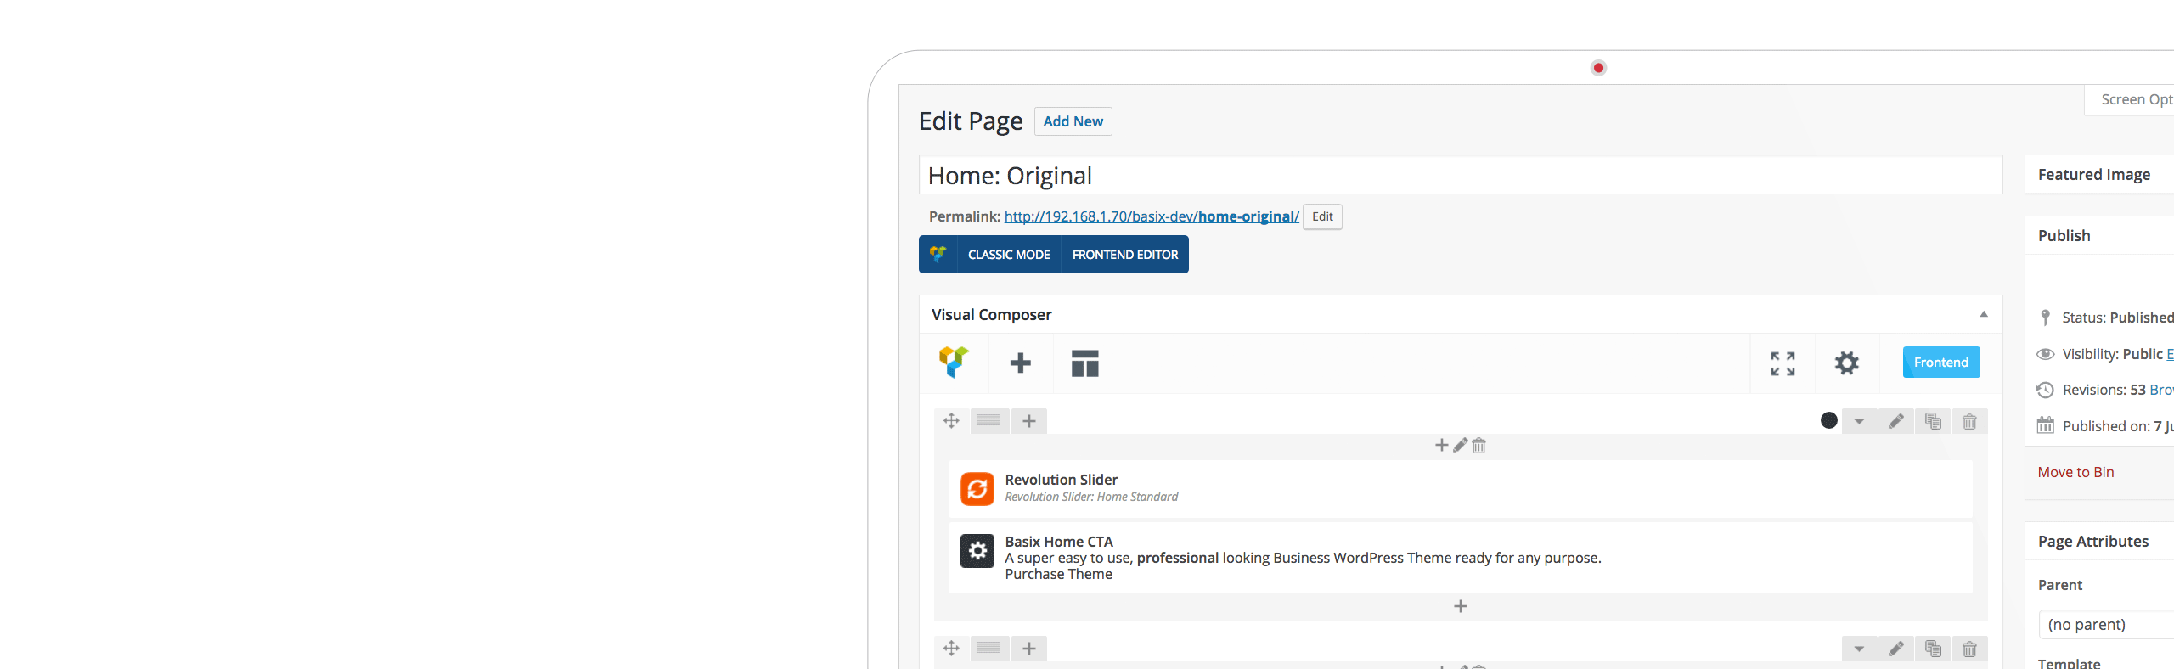Click Move to Bin link
Image resolution: width=2174 pixels, height=669 pixels.
tap(2075, 472)
